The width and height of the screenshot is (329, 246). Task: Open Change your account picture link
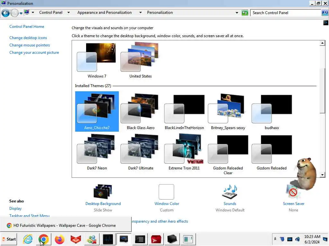pos(34,53)
